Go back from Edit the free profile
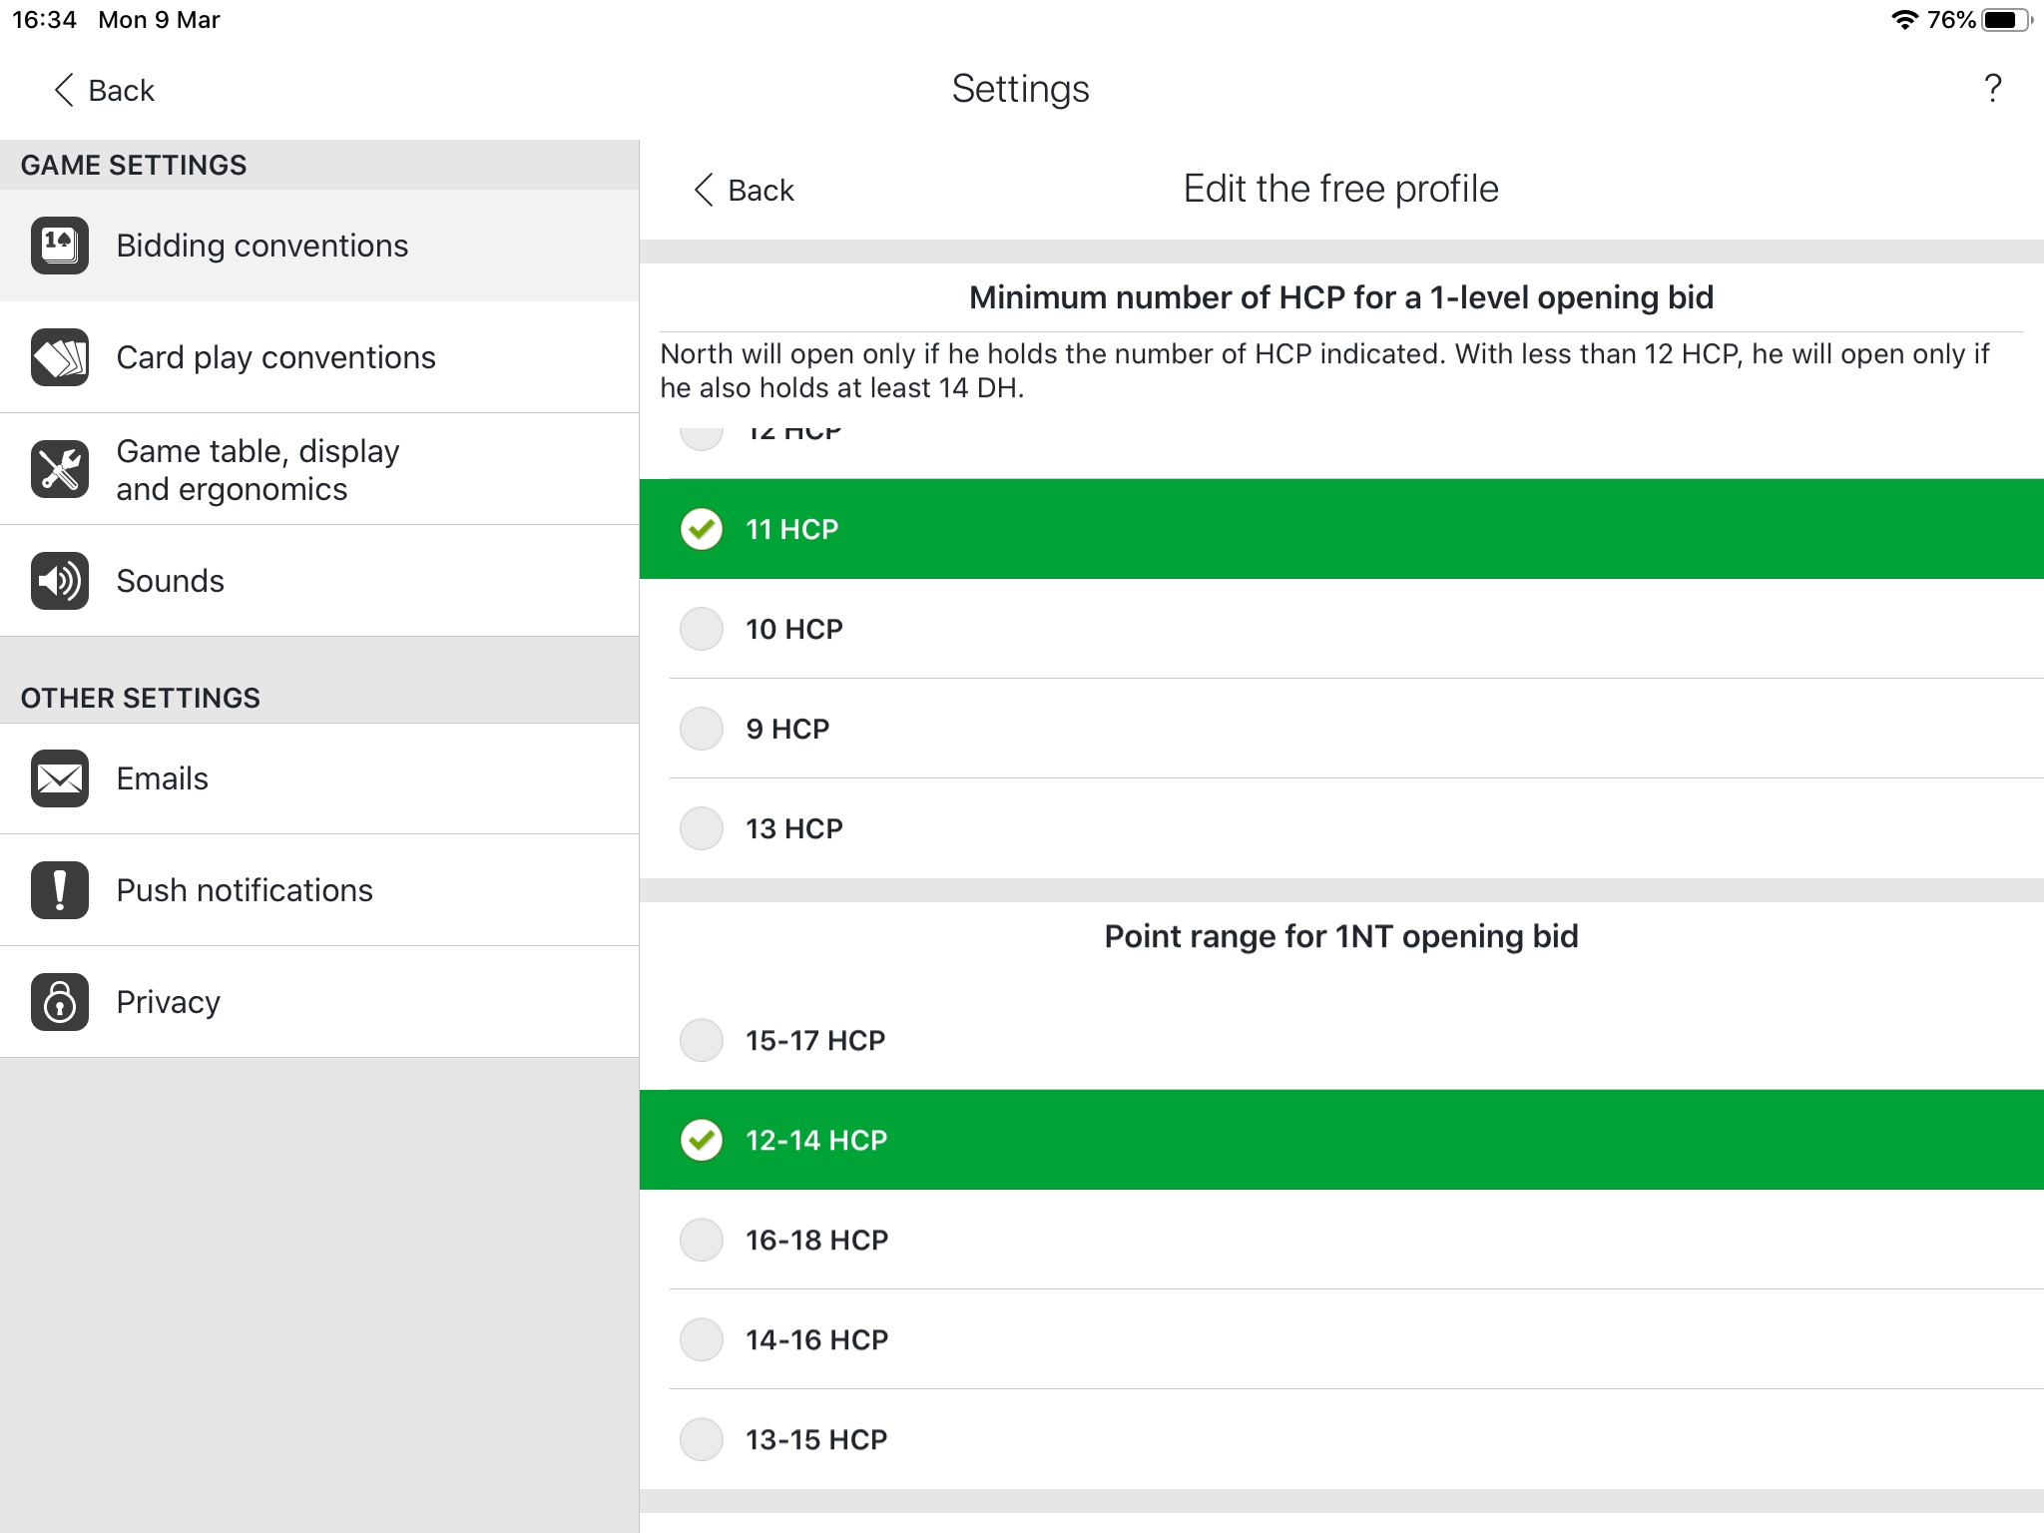This screenshot has height=1533, width=2044. (x=744, y=190)
